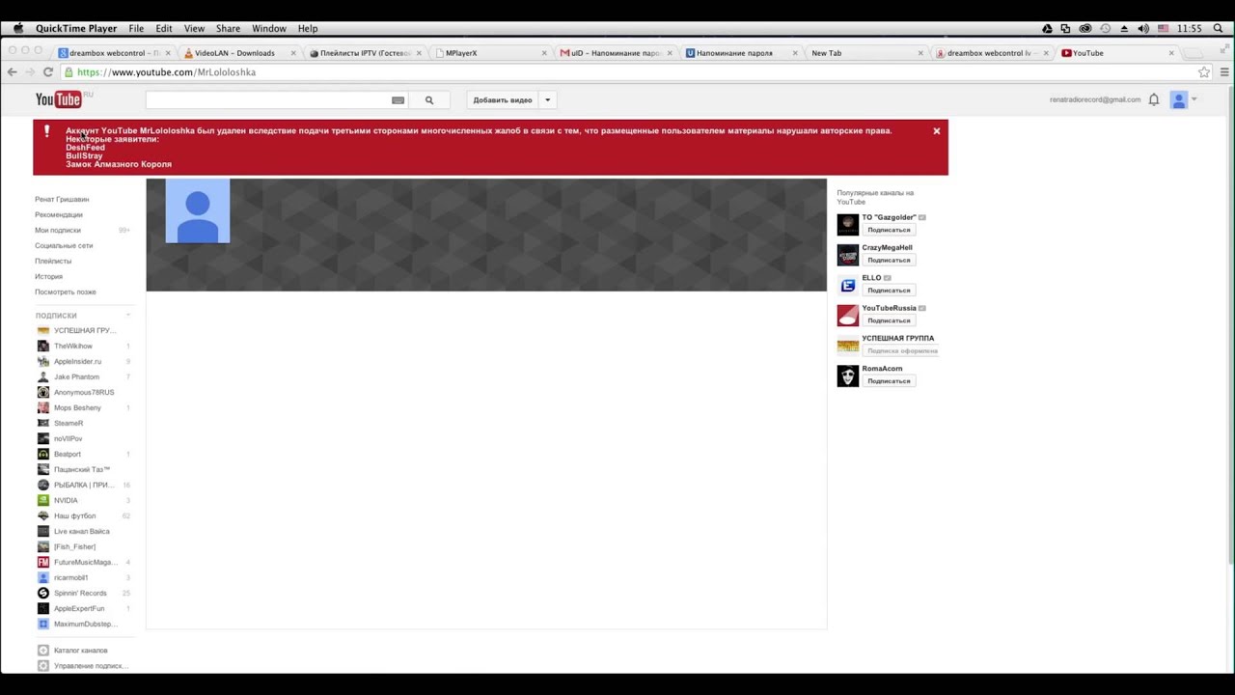The height and width of the screenshot is (695, 1235).
Task: Subscribe to YouTubeRussia channel
Action: point(889,320)
